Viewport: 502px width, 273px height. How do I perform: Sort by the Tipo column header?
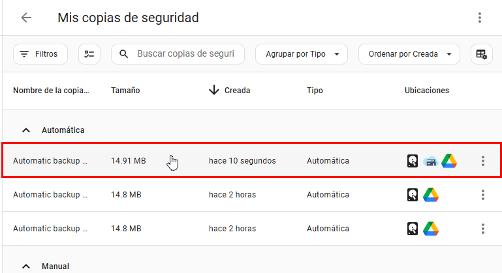click(x=315, y=91)
